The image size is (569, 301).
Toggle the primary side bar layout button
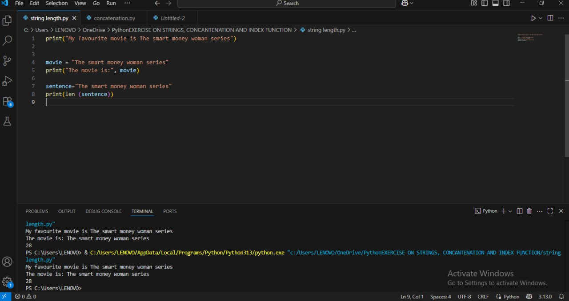[x=485, y=3]
